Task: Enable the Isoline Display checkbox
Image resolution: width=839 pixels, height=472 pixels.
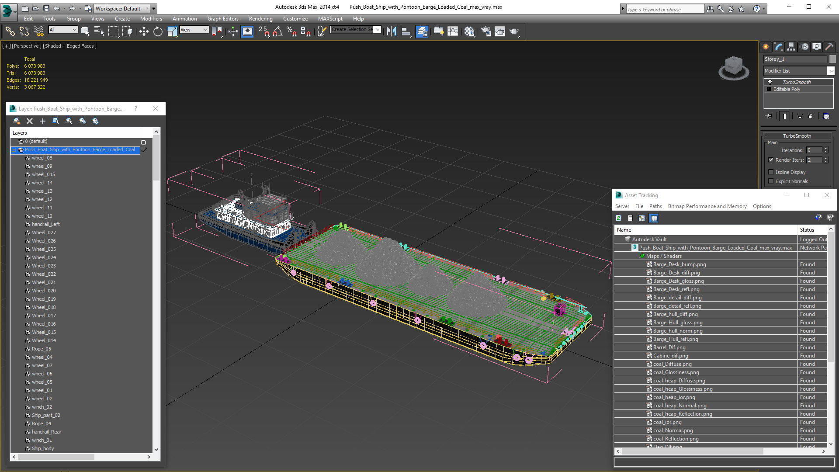Action: click(x=771, y=172)
